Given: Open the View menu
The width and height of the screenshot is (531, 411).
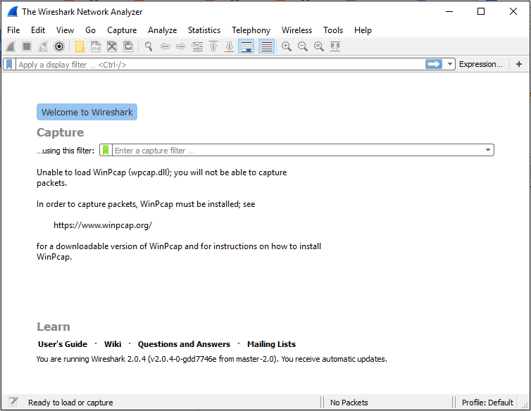Looking at the screenshot, I should click(65, 30).
